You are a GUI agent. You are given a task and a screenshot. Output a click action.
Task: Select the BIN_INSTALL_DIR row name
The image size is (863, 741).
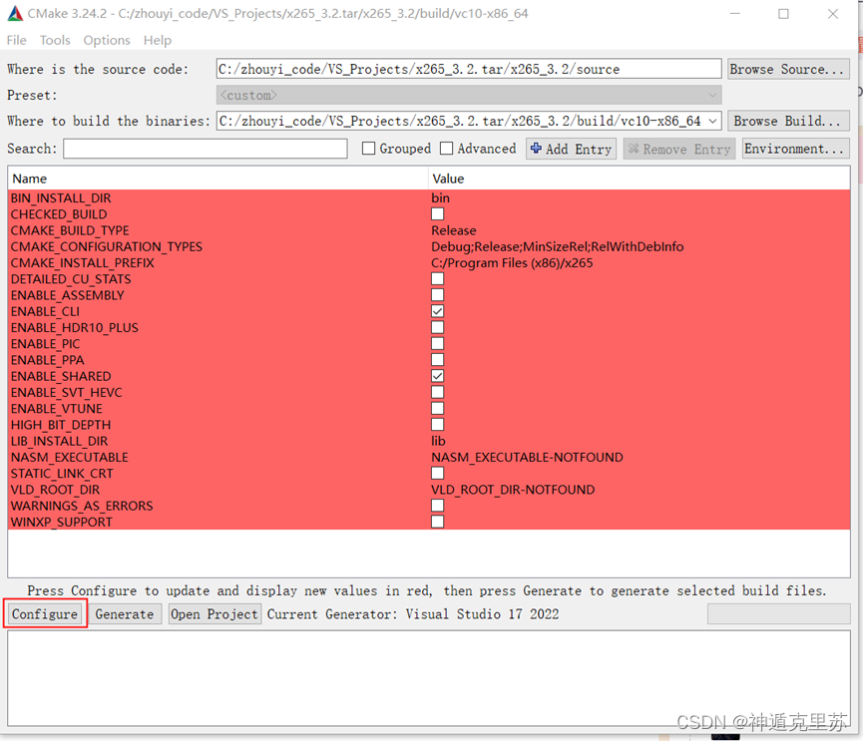[x=61, y=198]
